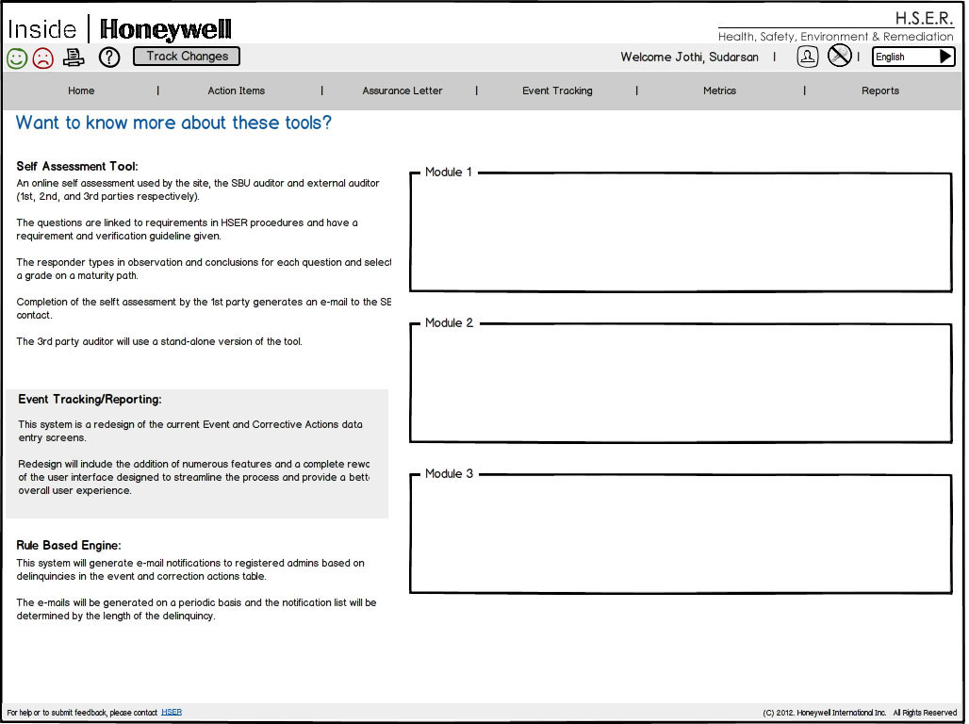Go to the Home menu item
Image resolution: width=969 pixels, height=724 pixels.
pyautogui.click(x=81, y=91)
